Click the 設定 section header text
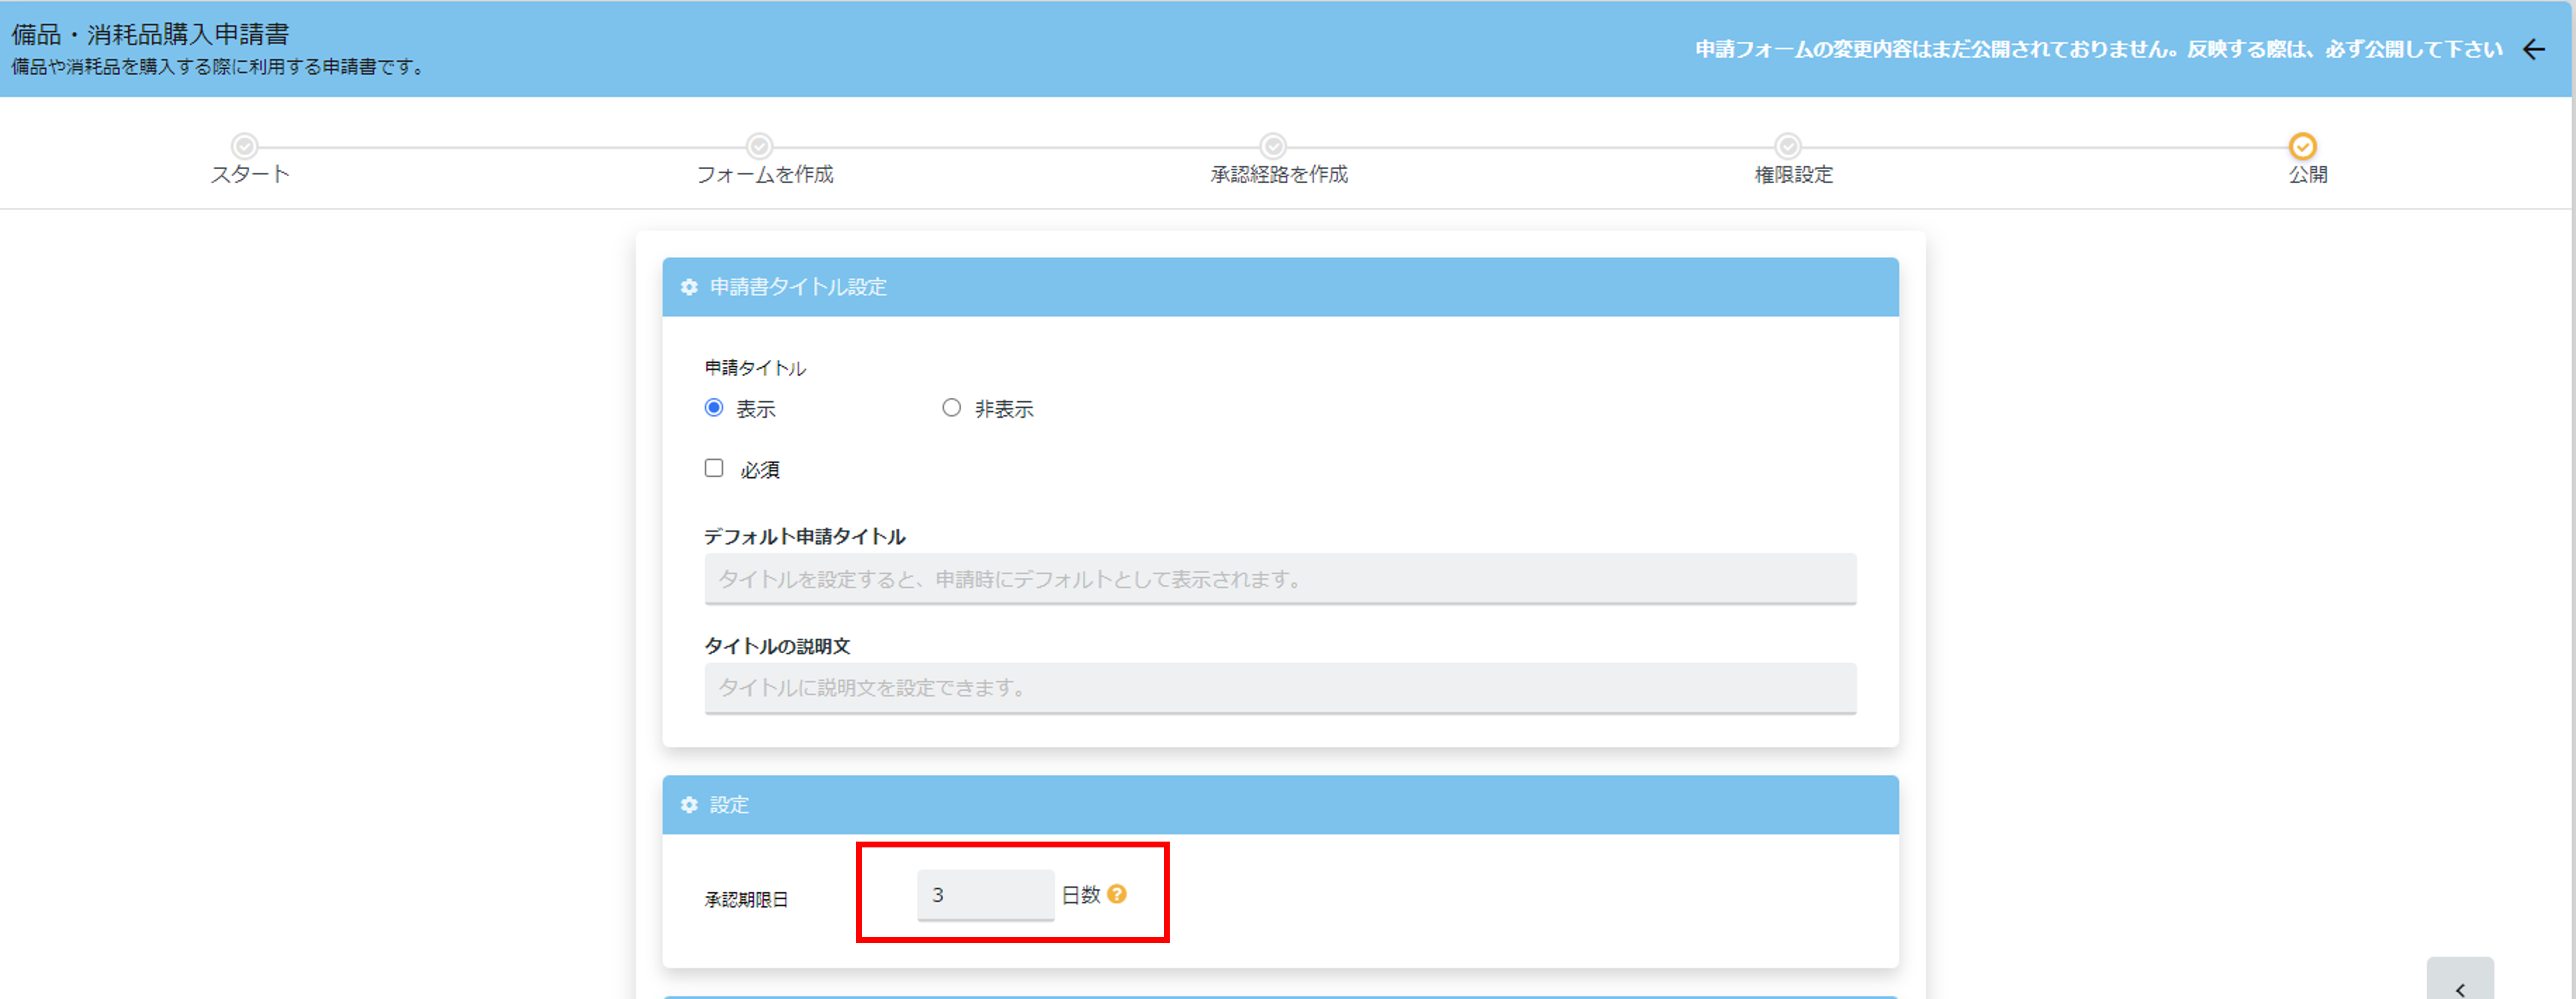The width and height of the screenshot is (2576, 999). [729, 805]
